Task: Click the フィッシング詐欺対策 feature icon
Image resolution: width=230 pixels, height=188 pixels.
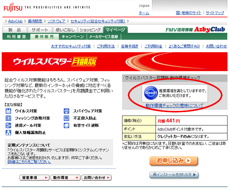Action: pyautogui.click(x=8, y=118)
